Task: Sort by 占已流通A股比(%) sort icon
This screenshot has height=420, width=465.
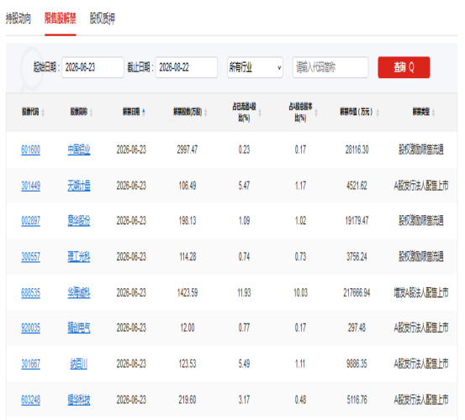Action: (x=260, y=113)
